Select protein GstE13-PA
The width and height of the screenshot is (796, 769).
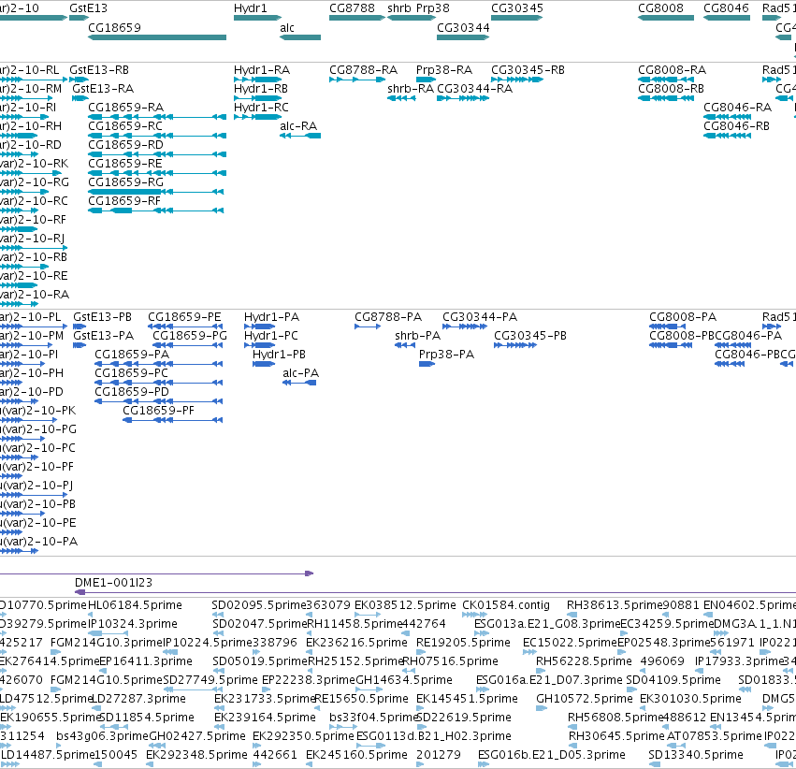tap(104, 336)
